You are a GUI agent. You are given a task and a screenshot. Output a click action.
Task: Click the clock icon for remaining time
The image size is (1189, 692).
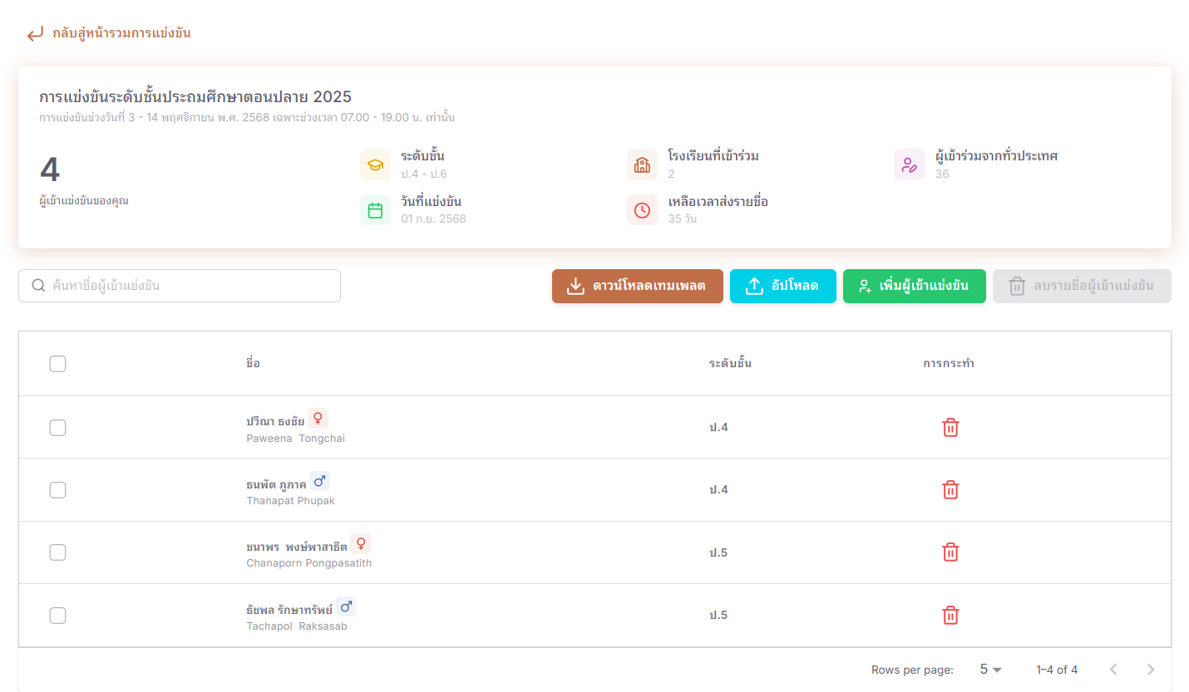click(x=642, y=210)
